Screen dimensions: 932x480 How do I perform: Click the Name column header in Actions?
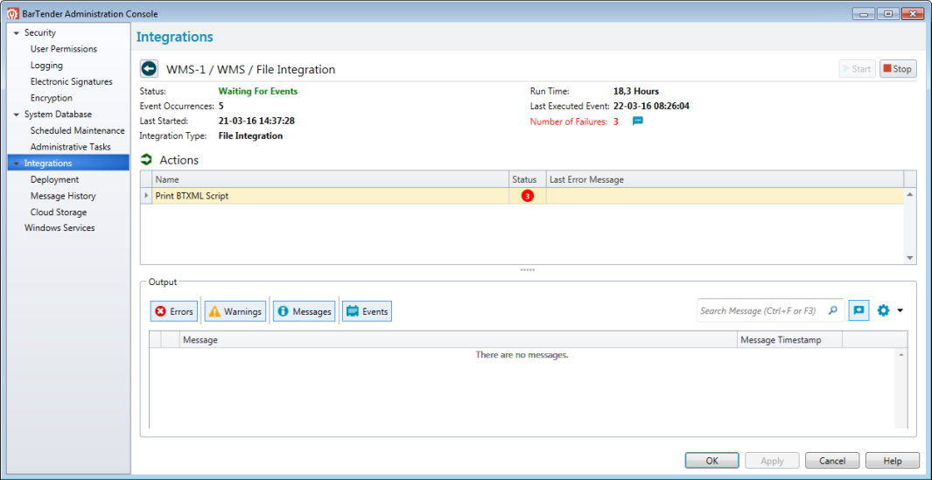331,179
